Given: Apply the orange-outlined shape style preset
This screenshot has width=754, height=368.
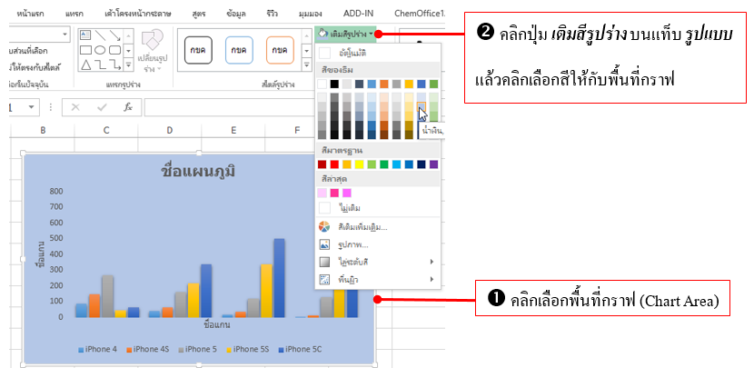Looking at the screenshot, I should point(280,50).
